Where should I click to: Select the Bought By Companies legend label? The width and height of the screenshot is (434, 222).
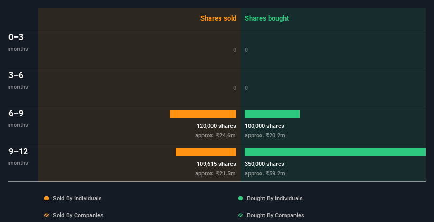[x=275, y=215]
